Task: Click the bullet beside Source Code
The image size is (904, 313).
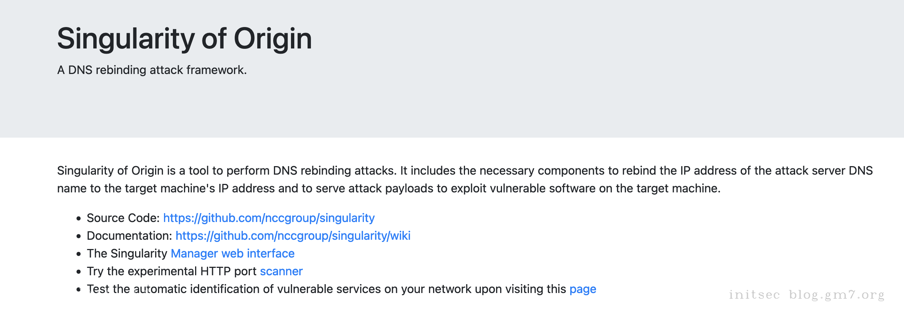Action: pos(78,219)
